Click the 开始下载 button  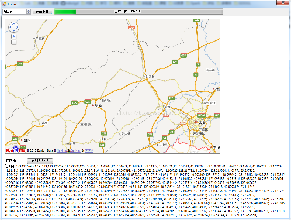point(42,12)
